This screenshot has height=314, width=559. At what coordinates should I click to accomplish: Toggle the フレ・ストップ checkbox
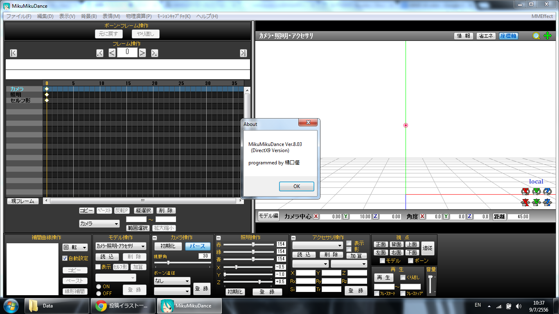(403, 294)
